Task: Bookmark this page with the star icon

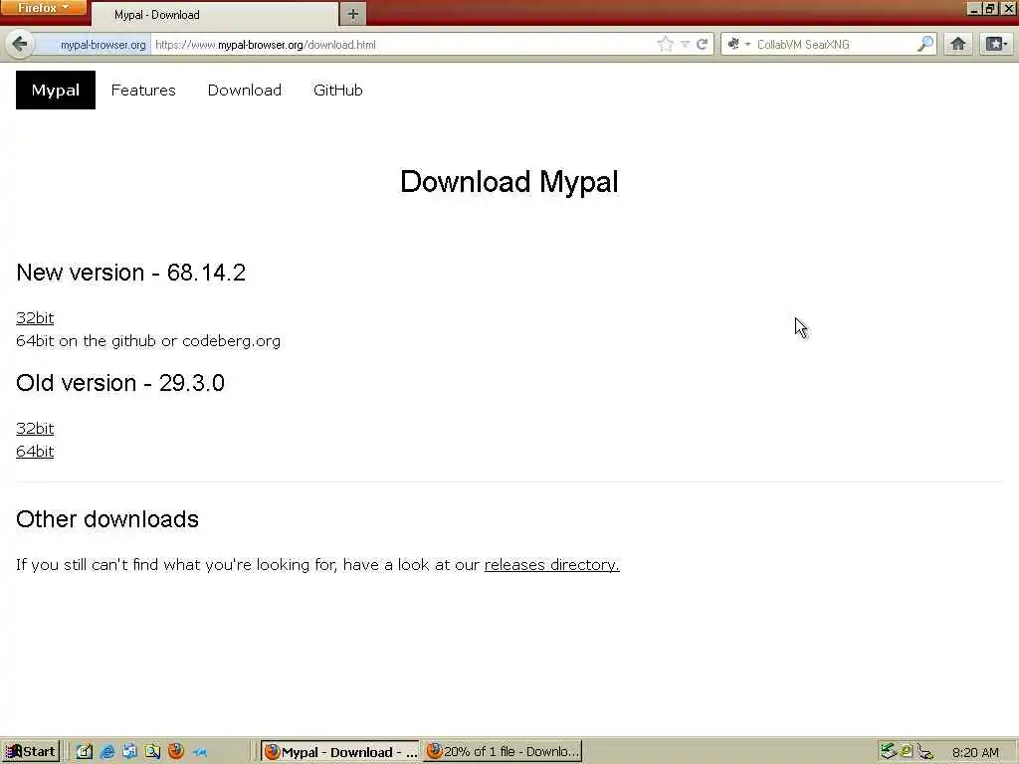Action: point(665,44)
